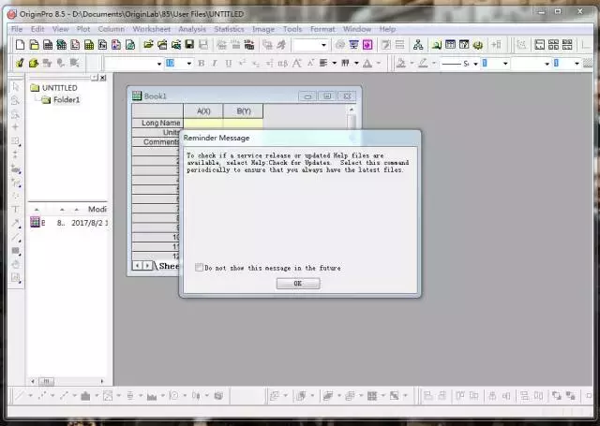Open the font size dropdown

(x=188, y=64)
